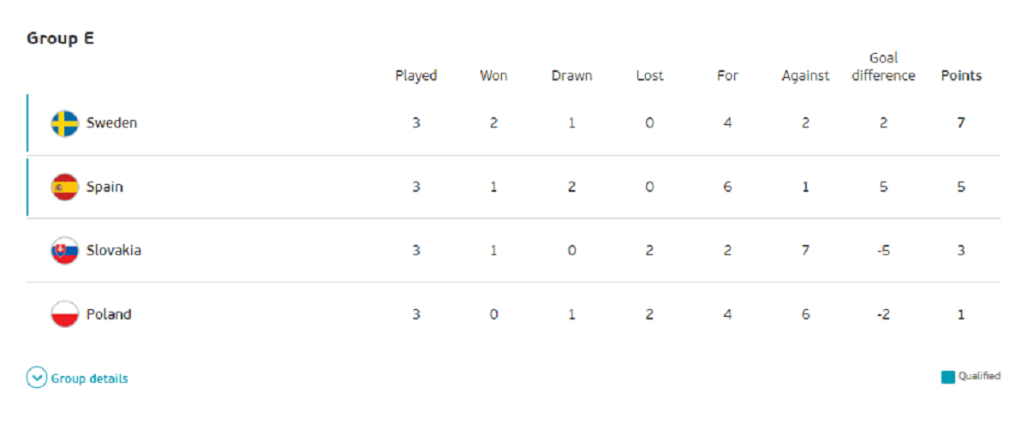Image resolution: width=1028 pixels, height=429 pixels.
Task: Click the Spain flag icon
Action: pos(65,187)
